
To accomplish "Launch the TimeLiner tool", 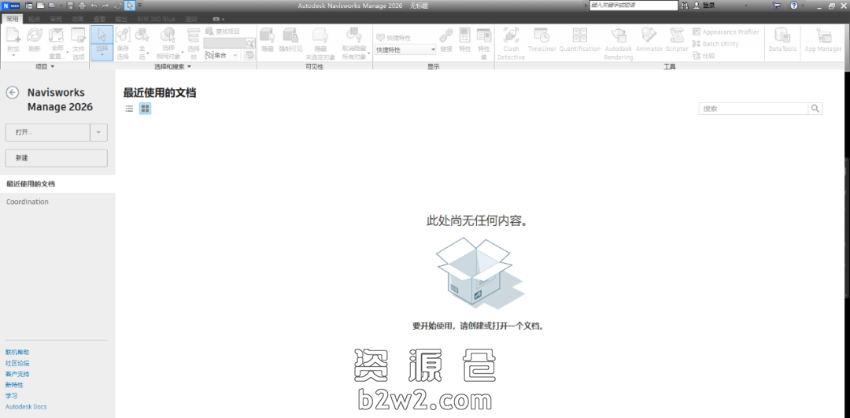I will point(541,42).
